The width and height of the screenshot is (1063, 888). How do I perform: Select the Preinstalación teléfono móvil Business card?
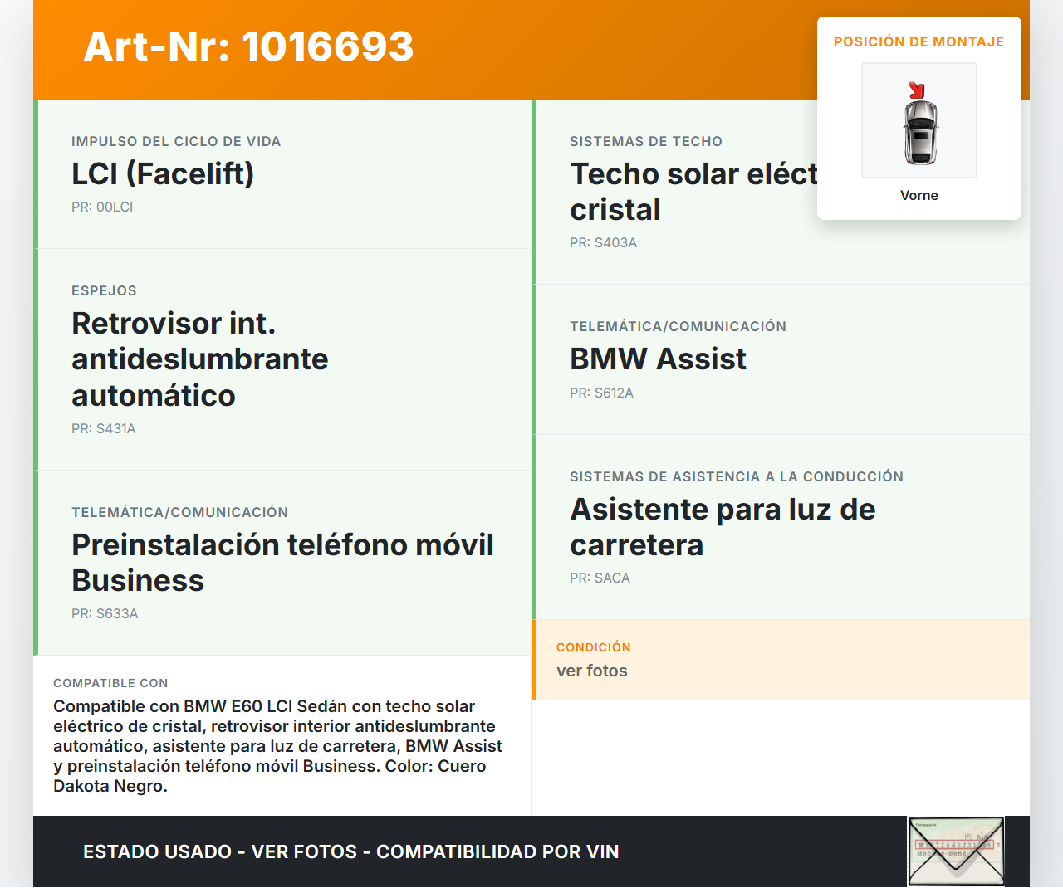click(282, 563)
